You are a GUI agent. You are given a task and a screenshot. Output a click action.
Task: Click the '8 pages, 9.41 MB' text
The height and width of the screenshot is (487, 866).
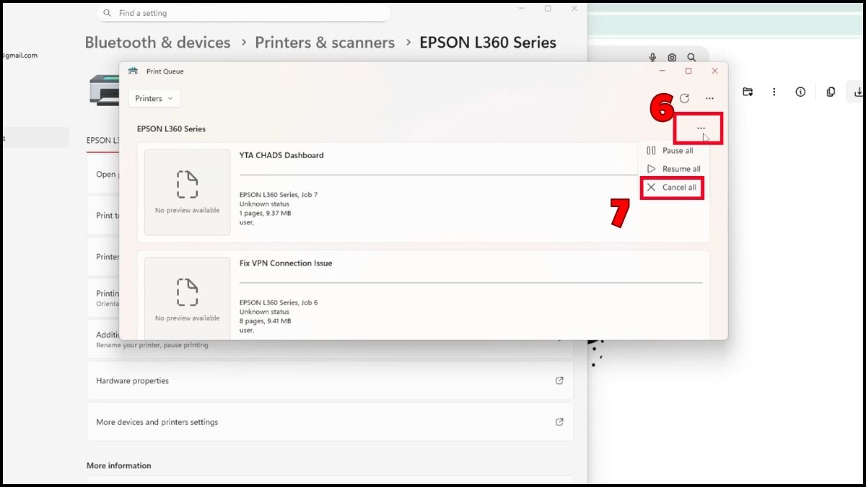coord(265,321)
